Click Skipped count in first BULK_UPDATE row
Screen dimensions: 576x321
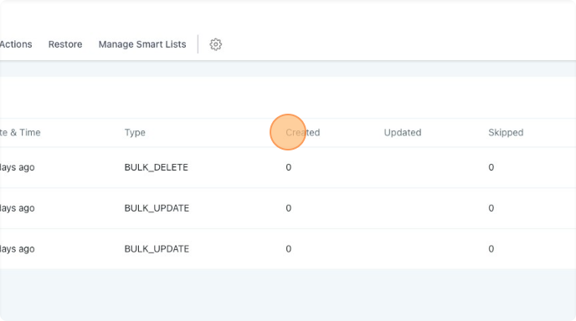(491, 208)
